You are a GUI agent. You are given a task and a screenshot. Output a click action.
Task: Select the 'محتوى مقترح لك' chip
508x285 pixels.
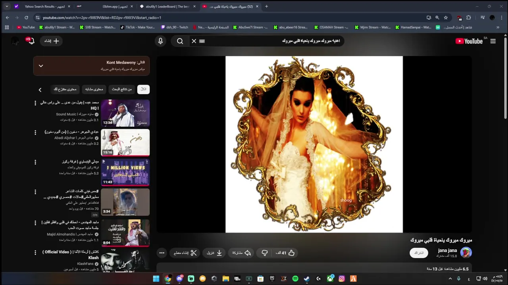click(x=65, y=89)
